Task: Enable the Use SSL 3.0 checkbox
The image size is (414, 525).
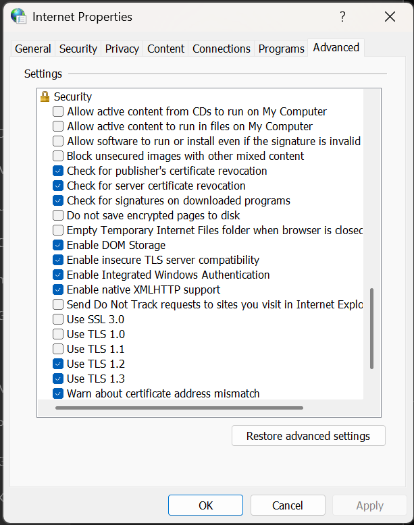Action: pyautogui.click(x=58, y=319)
